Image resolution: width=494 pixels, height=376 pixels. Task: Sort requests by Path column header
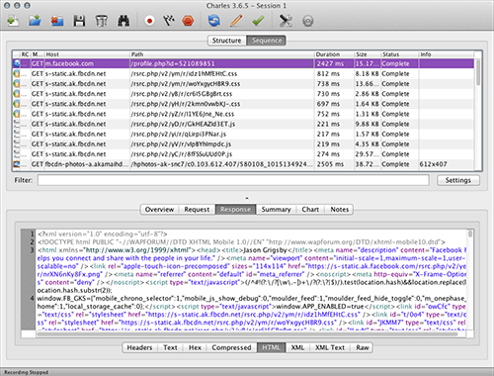[x=222, y=54]
